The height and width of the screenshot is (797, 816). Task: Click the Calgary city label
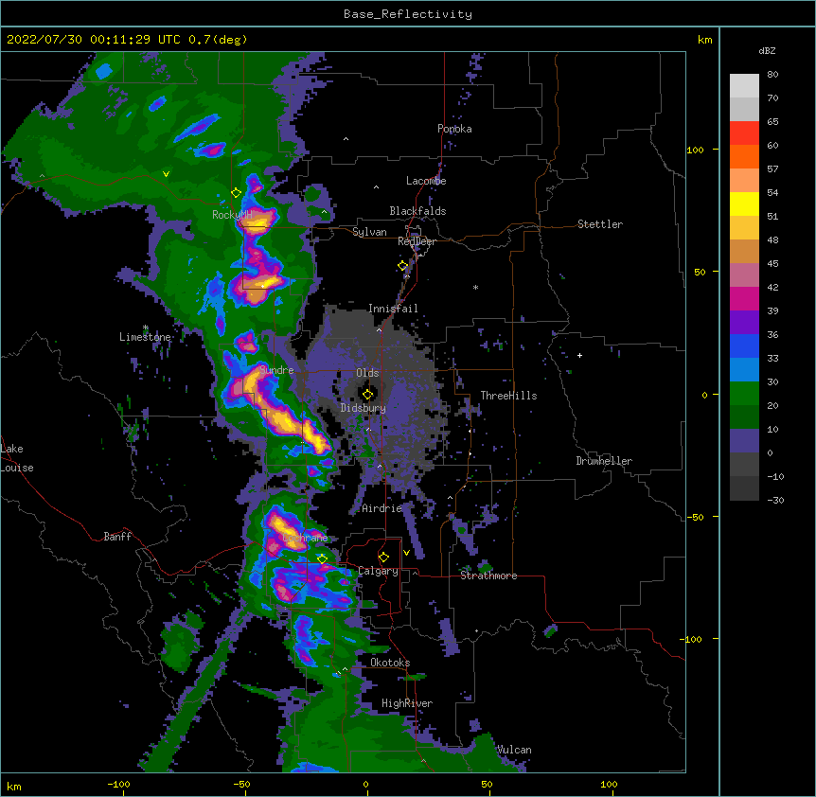(379, 571)
